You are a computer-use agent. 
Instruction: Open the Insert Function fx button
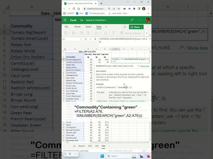click(x=95, y=39)
